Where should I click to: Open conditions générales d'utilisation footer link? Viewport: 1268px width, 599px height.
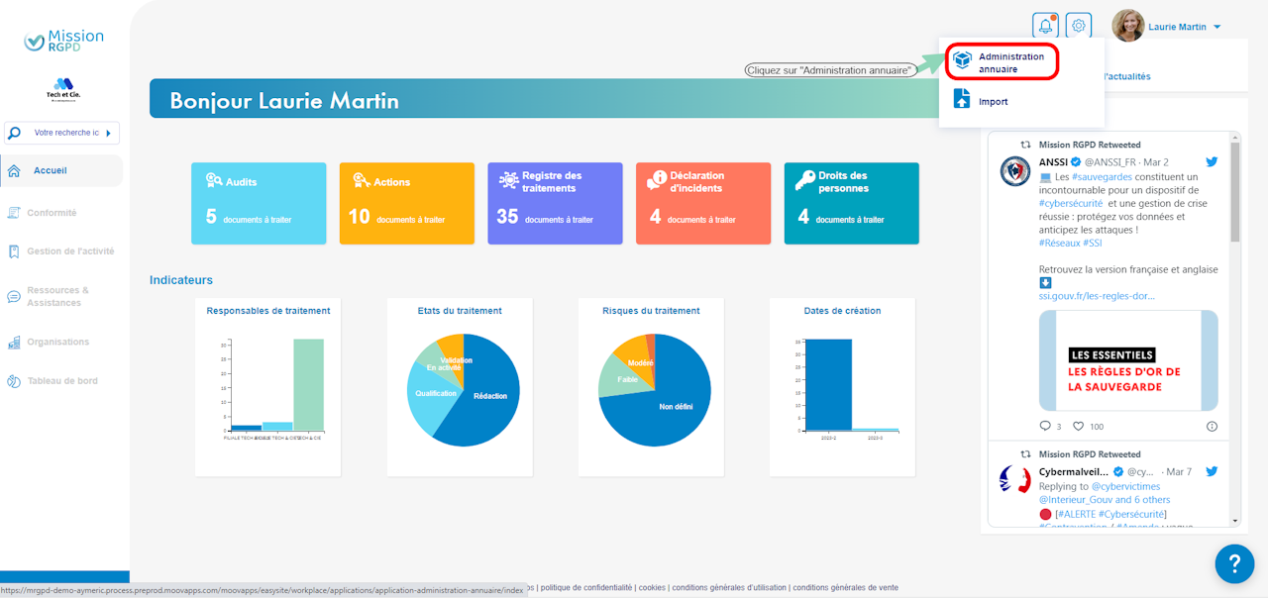point(728,588)
